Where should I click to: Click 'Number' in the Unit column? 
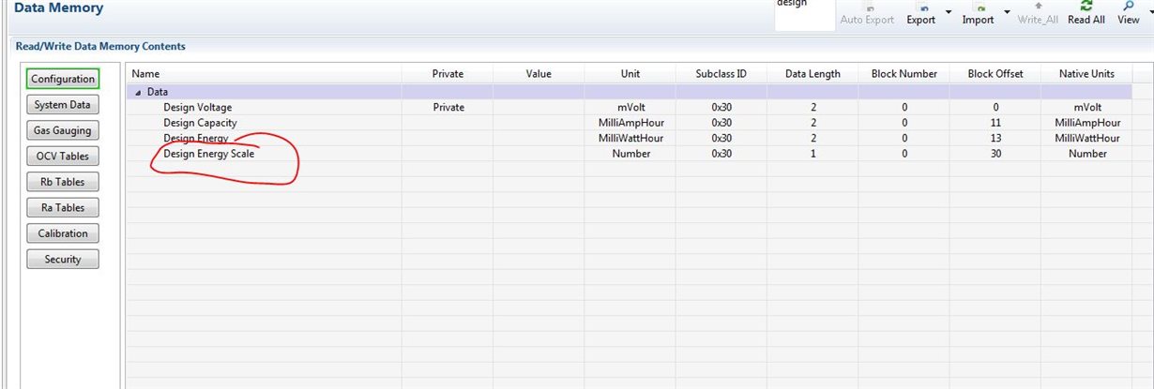630,153
